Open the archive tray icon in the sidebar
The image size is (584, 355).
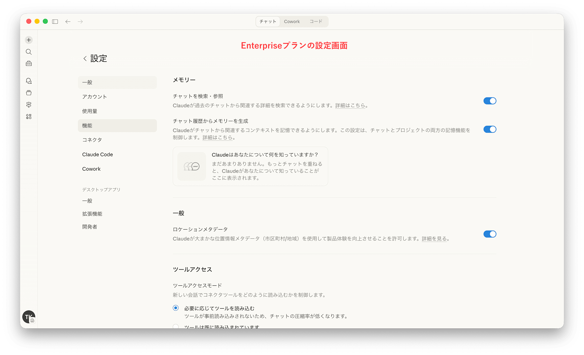pos(29,93)
